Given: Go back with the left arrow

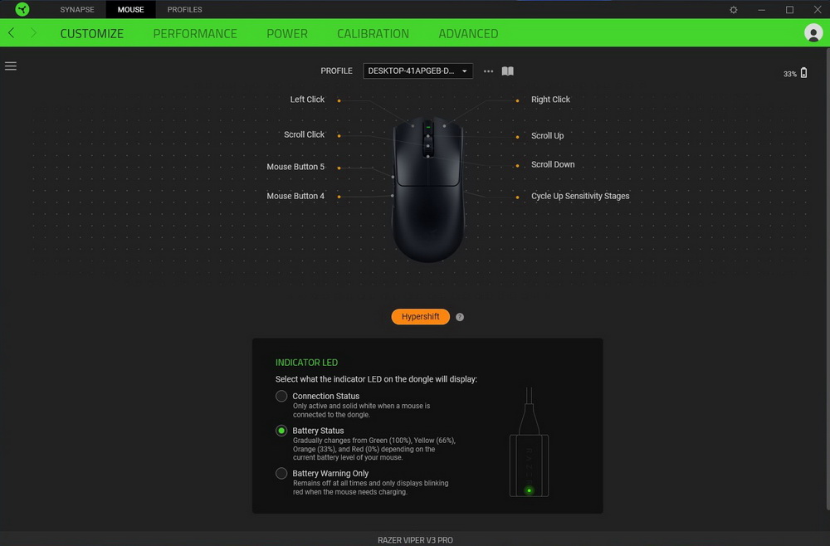Looking at the screenshot, I should pyautogui.click(x=11, y=33).
